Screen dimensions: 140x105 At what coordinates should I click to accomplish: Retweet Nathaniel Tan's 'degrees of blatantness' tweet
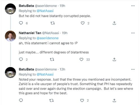tap(52, 59)
